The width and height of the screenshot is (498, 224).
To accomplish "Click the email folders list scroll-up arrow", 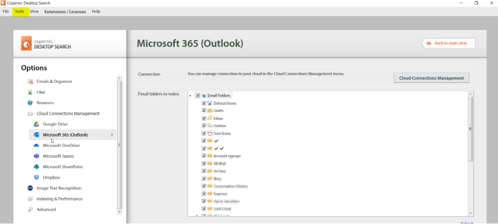I will (x=470, y=94).
